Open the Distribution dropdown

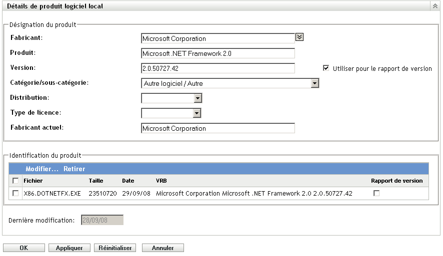(198, 99)
